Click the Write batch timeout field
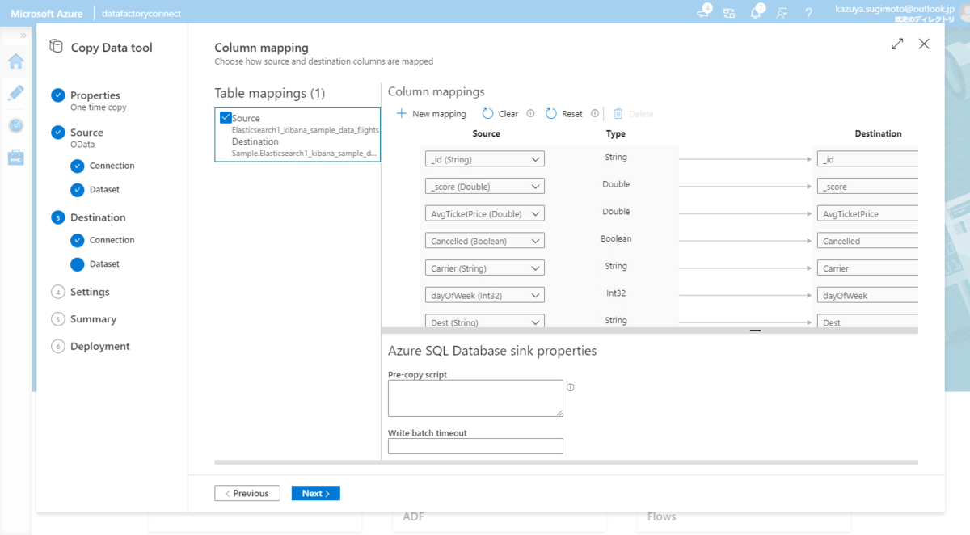Viewport: 970px width, 535px height. coord(475,446)
